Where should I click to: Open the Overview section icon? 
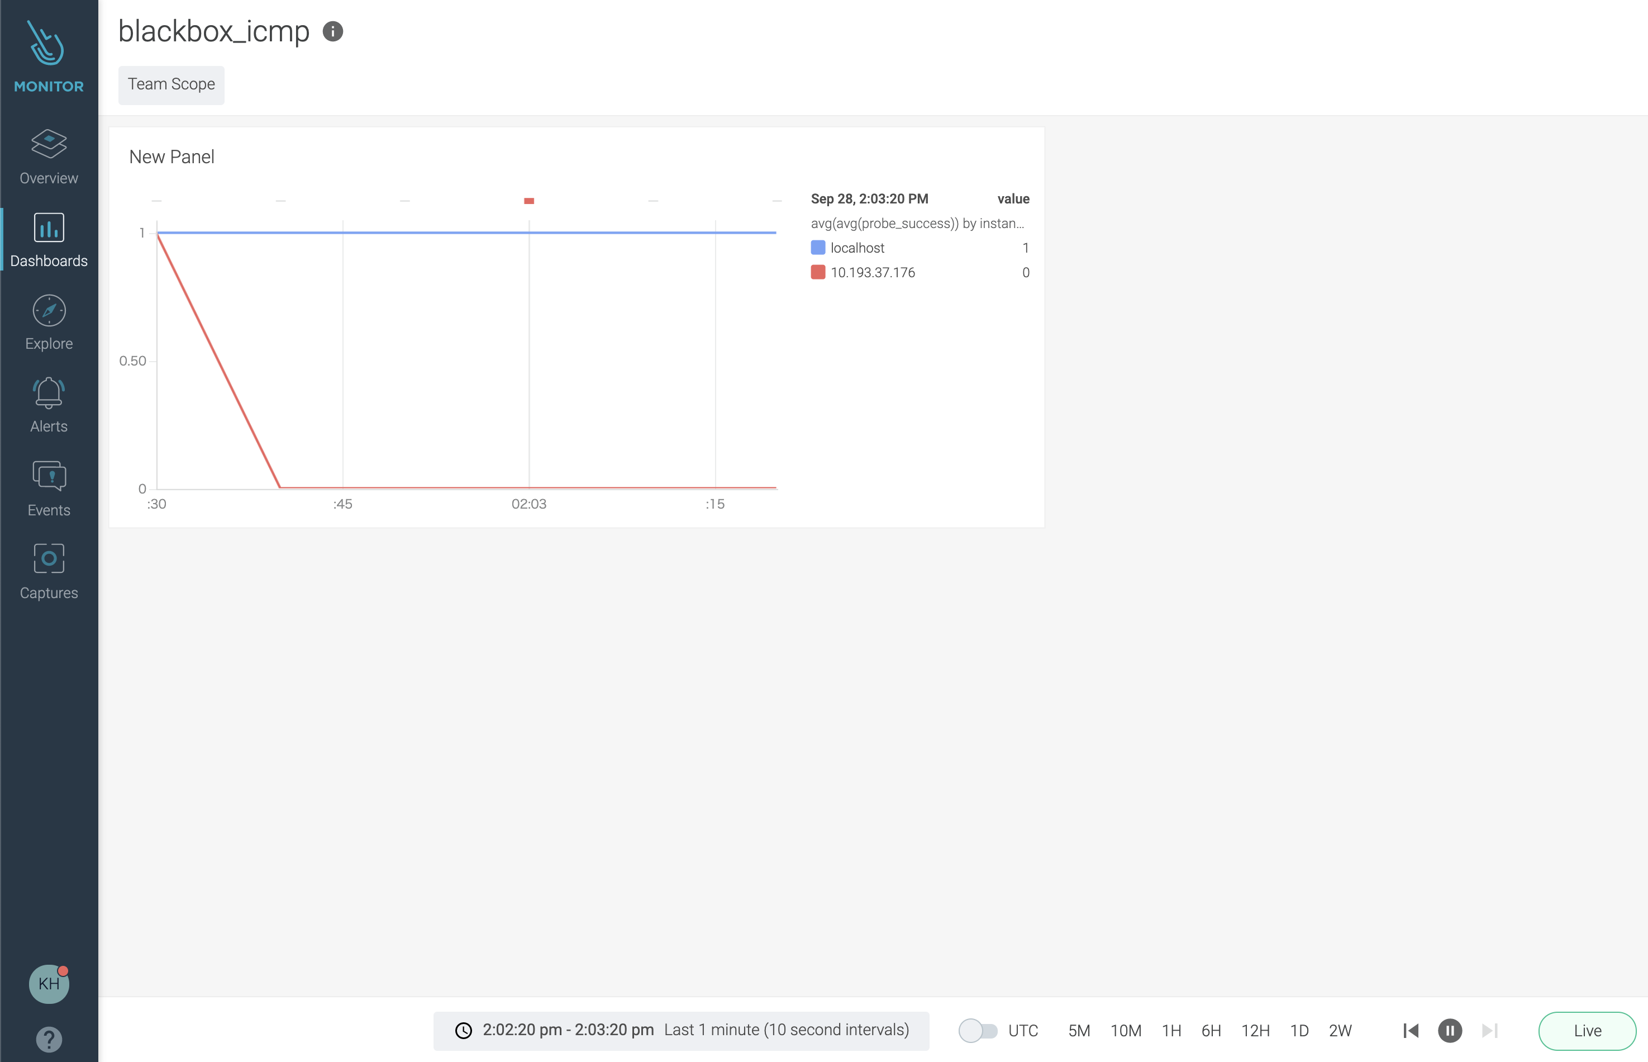pyautogui.click(x=48, y=144)
